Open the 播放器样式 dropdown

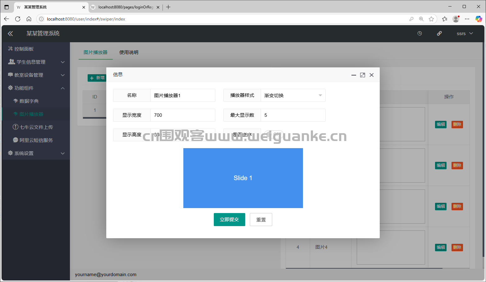[293, 95]
